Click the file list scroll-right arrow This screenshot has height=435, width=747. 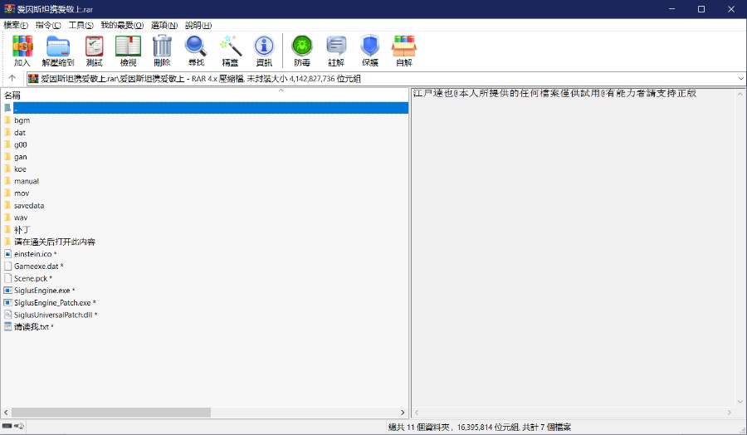tap(403, 412)
